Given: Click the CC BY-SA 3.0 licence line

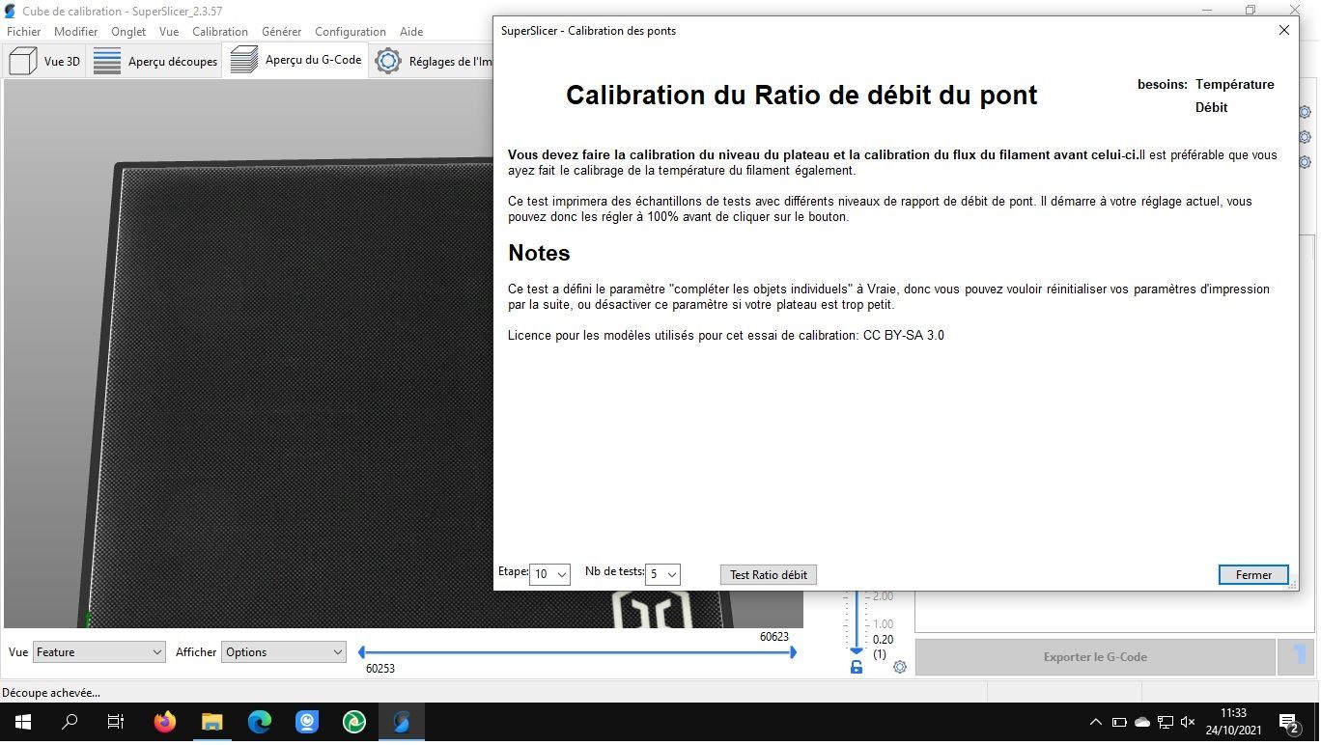Looking at the screenshot, I should tap(726, 335).
